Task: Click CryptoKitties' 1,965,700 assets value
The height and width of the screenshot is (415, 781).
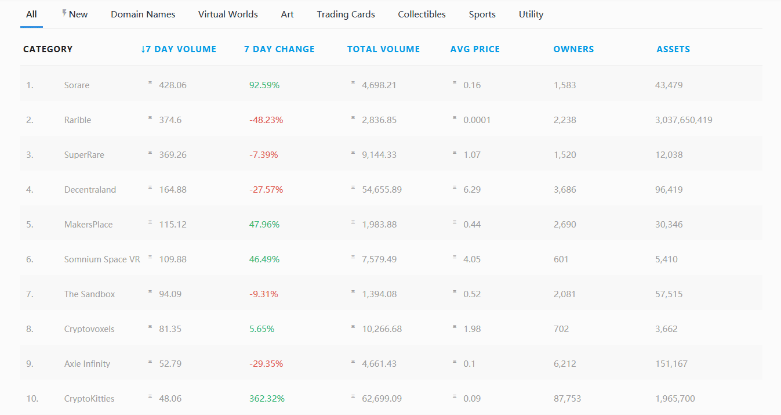Action: click(x=675, y=398)
